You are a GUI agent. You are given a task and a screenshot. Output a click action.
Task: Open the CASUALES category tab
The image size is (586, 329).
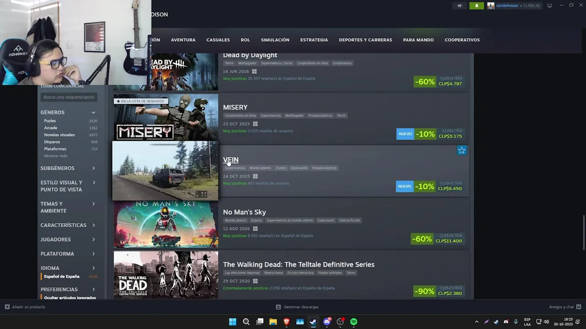[218, 40]
